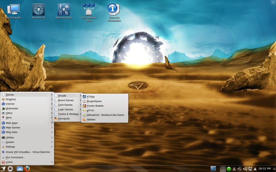Open the USB device notifier tray icon
The image size is (276, 172).
tap(239, 169)
